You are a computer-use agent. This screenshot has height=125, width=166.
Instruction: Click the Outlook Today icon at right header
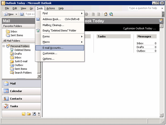pyautogui.click(x=161, y=21)
